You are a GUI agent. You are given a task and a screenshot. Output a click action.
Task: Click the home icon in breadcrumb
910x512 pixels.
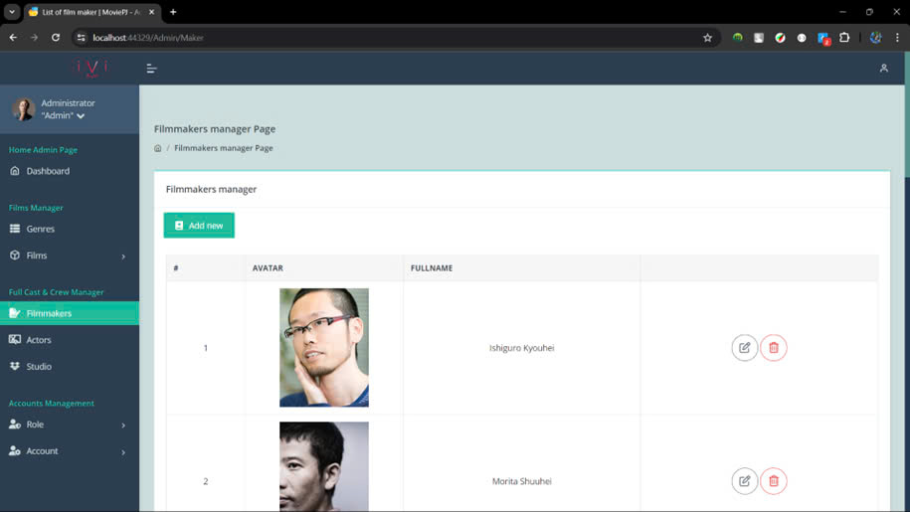click(158, 148)
